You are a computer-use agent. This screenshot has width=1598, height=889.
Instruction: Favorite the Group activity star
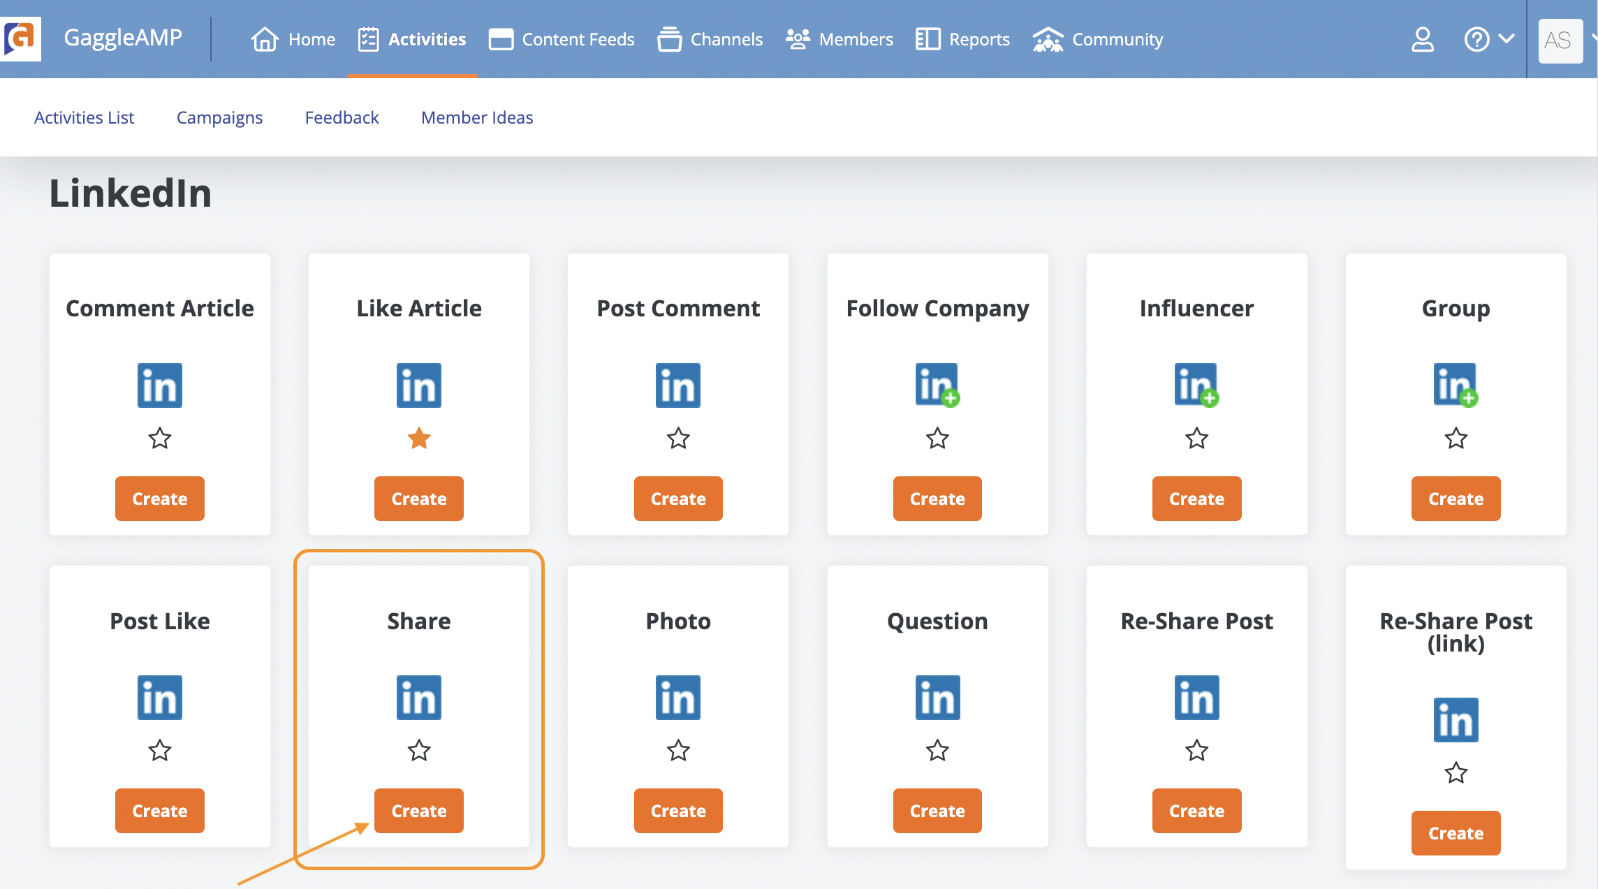(1456, 439)
